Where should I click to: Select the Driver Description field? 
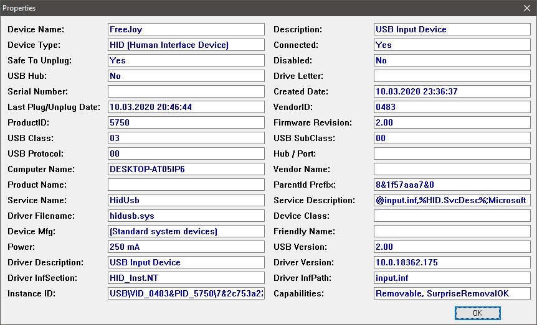186,262
